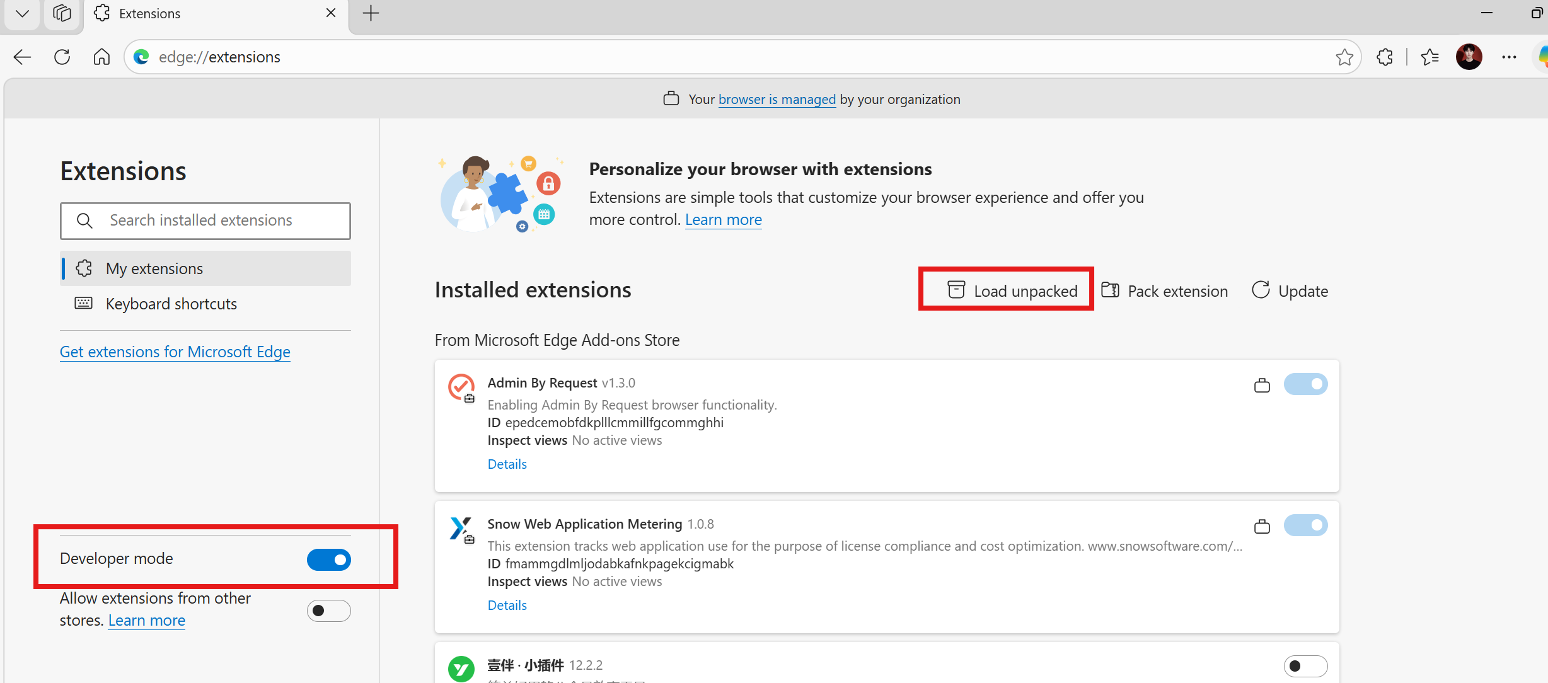This screenshot has width=1548, height=683.
Task: Click the 壹伴 · 小插件 extension icon
Action: pyautogui.click(x=461, y=669)
